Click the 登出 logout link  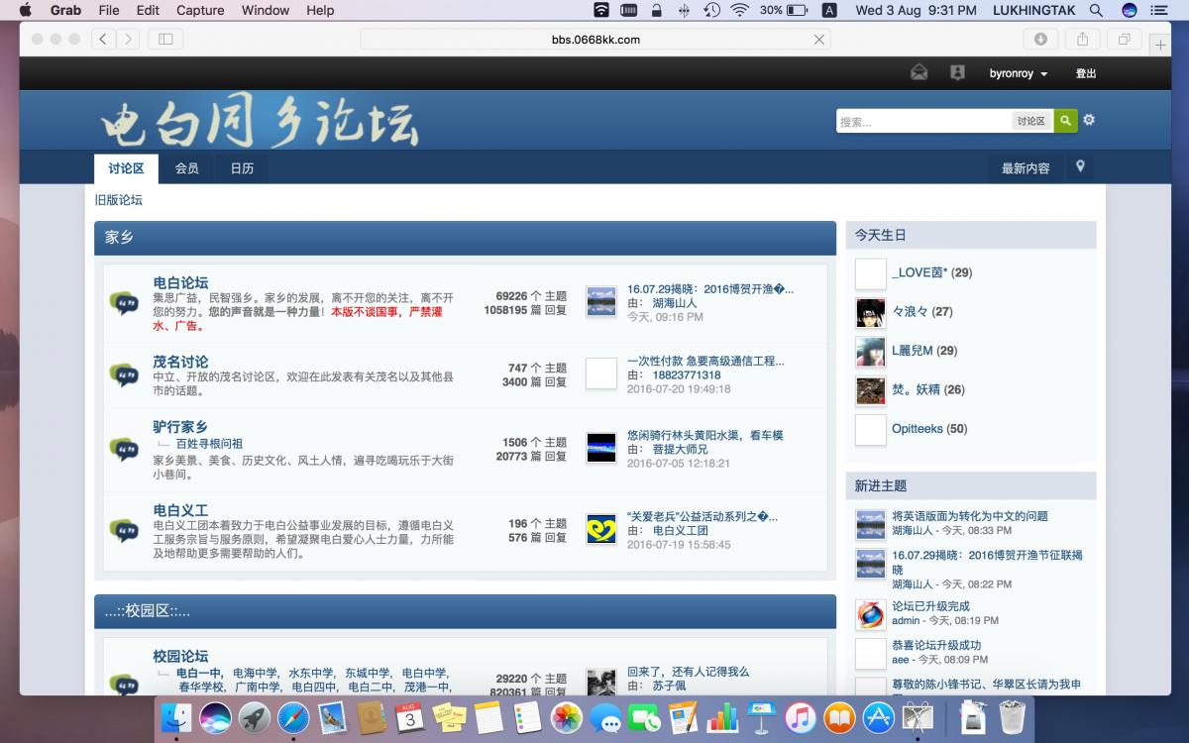pyautogui.click(x=1086, y=73)
